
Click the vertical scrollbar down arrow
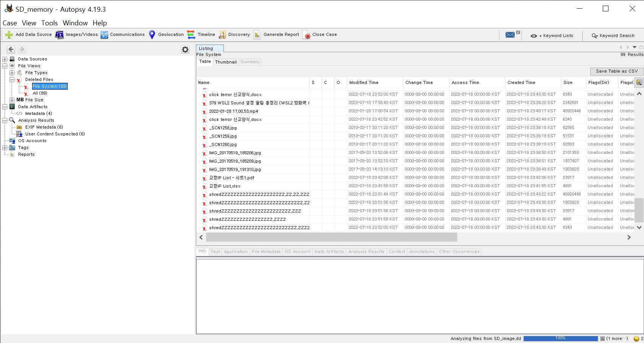coord(639,227)
